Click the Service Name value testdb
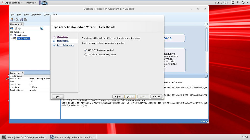Screen dimensions: 250x140 (x=33, y=90)
